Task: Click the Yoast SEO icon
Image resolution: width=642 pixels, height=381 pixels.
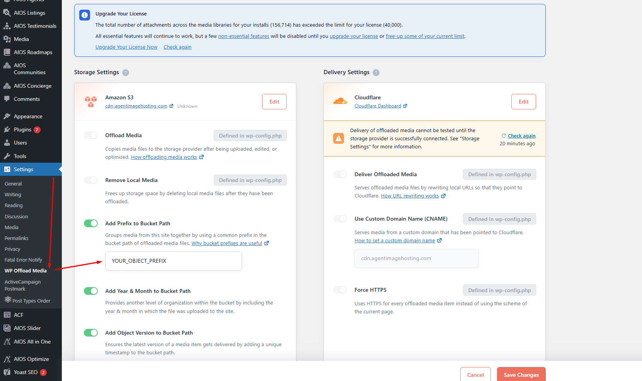Action: 7,372
